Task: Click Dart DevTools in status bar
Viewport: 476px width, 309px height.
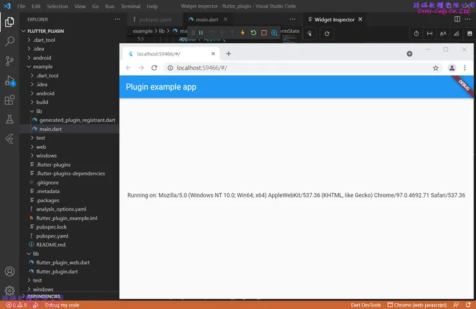Action: (x=367, y=304)
